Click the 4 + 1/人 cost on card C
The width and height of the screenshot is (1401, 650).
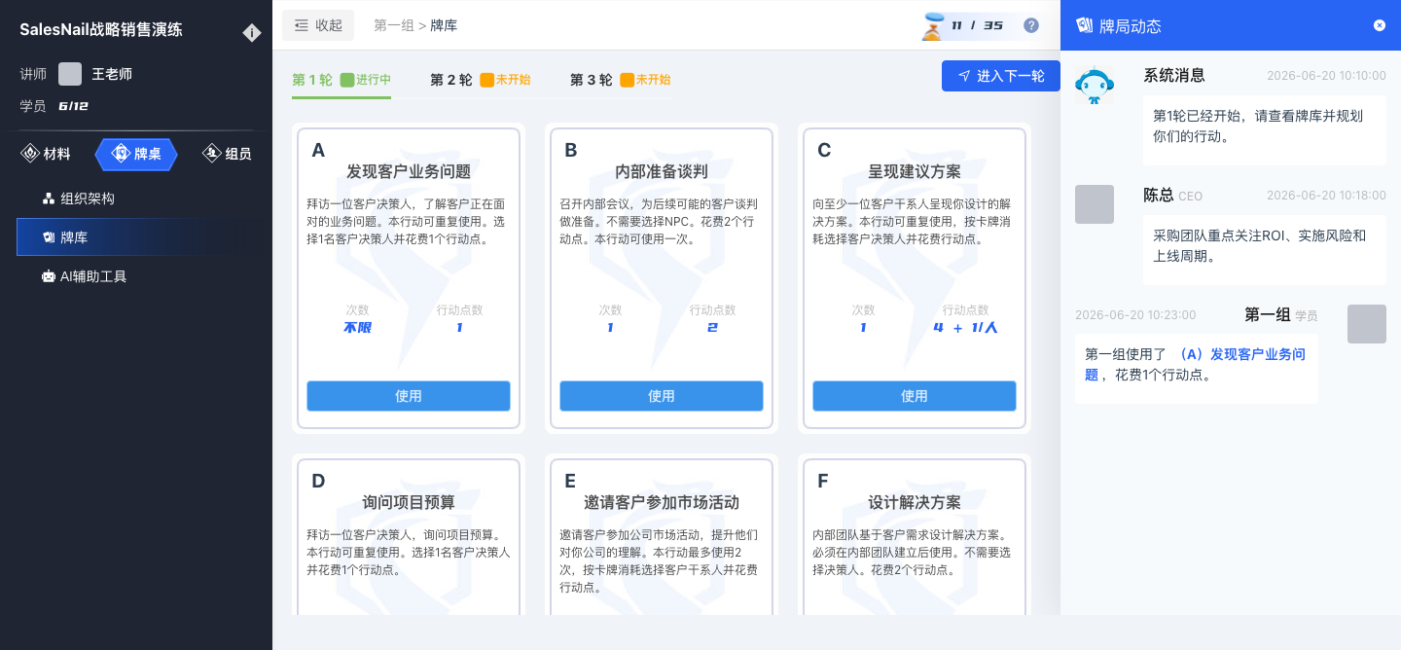965,328
